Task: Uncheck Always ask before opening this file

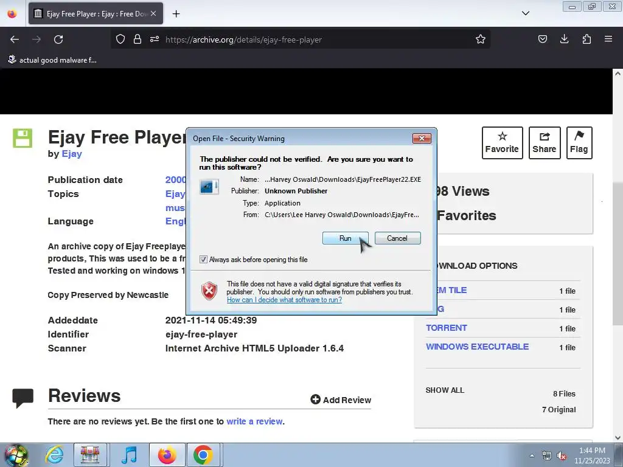Action: pyautogui.click(x=203, y=259)
